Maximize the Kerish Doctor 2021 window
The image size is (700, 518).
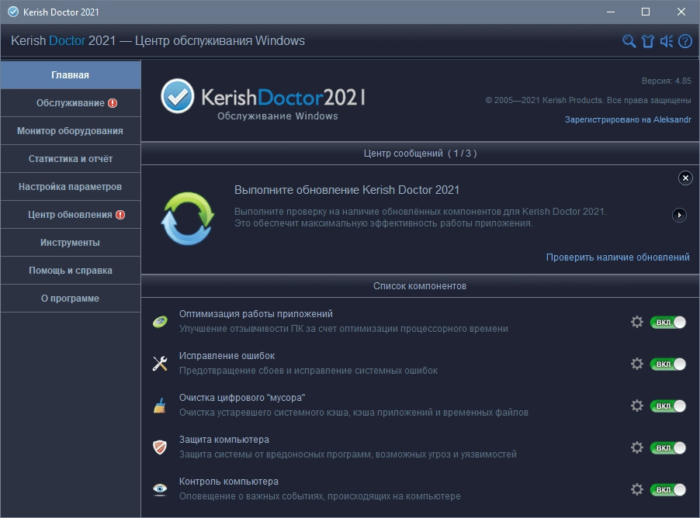(646, 12)
